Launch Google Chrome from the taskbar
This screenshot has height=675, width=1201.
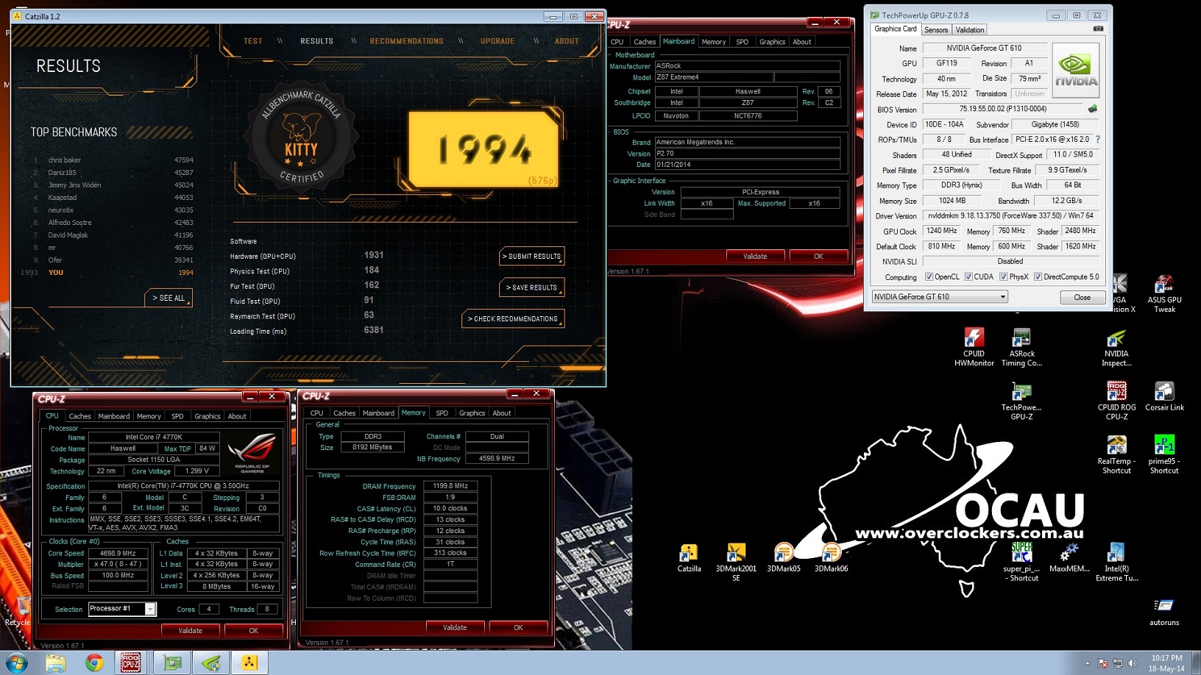point(94,662)
